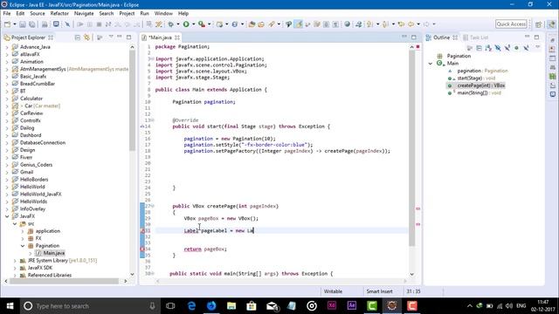This screenshot has height=314, width=559.
Task: Click the New wizard toolbar icon
Action: [x=8, y=24]
